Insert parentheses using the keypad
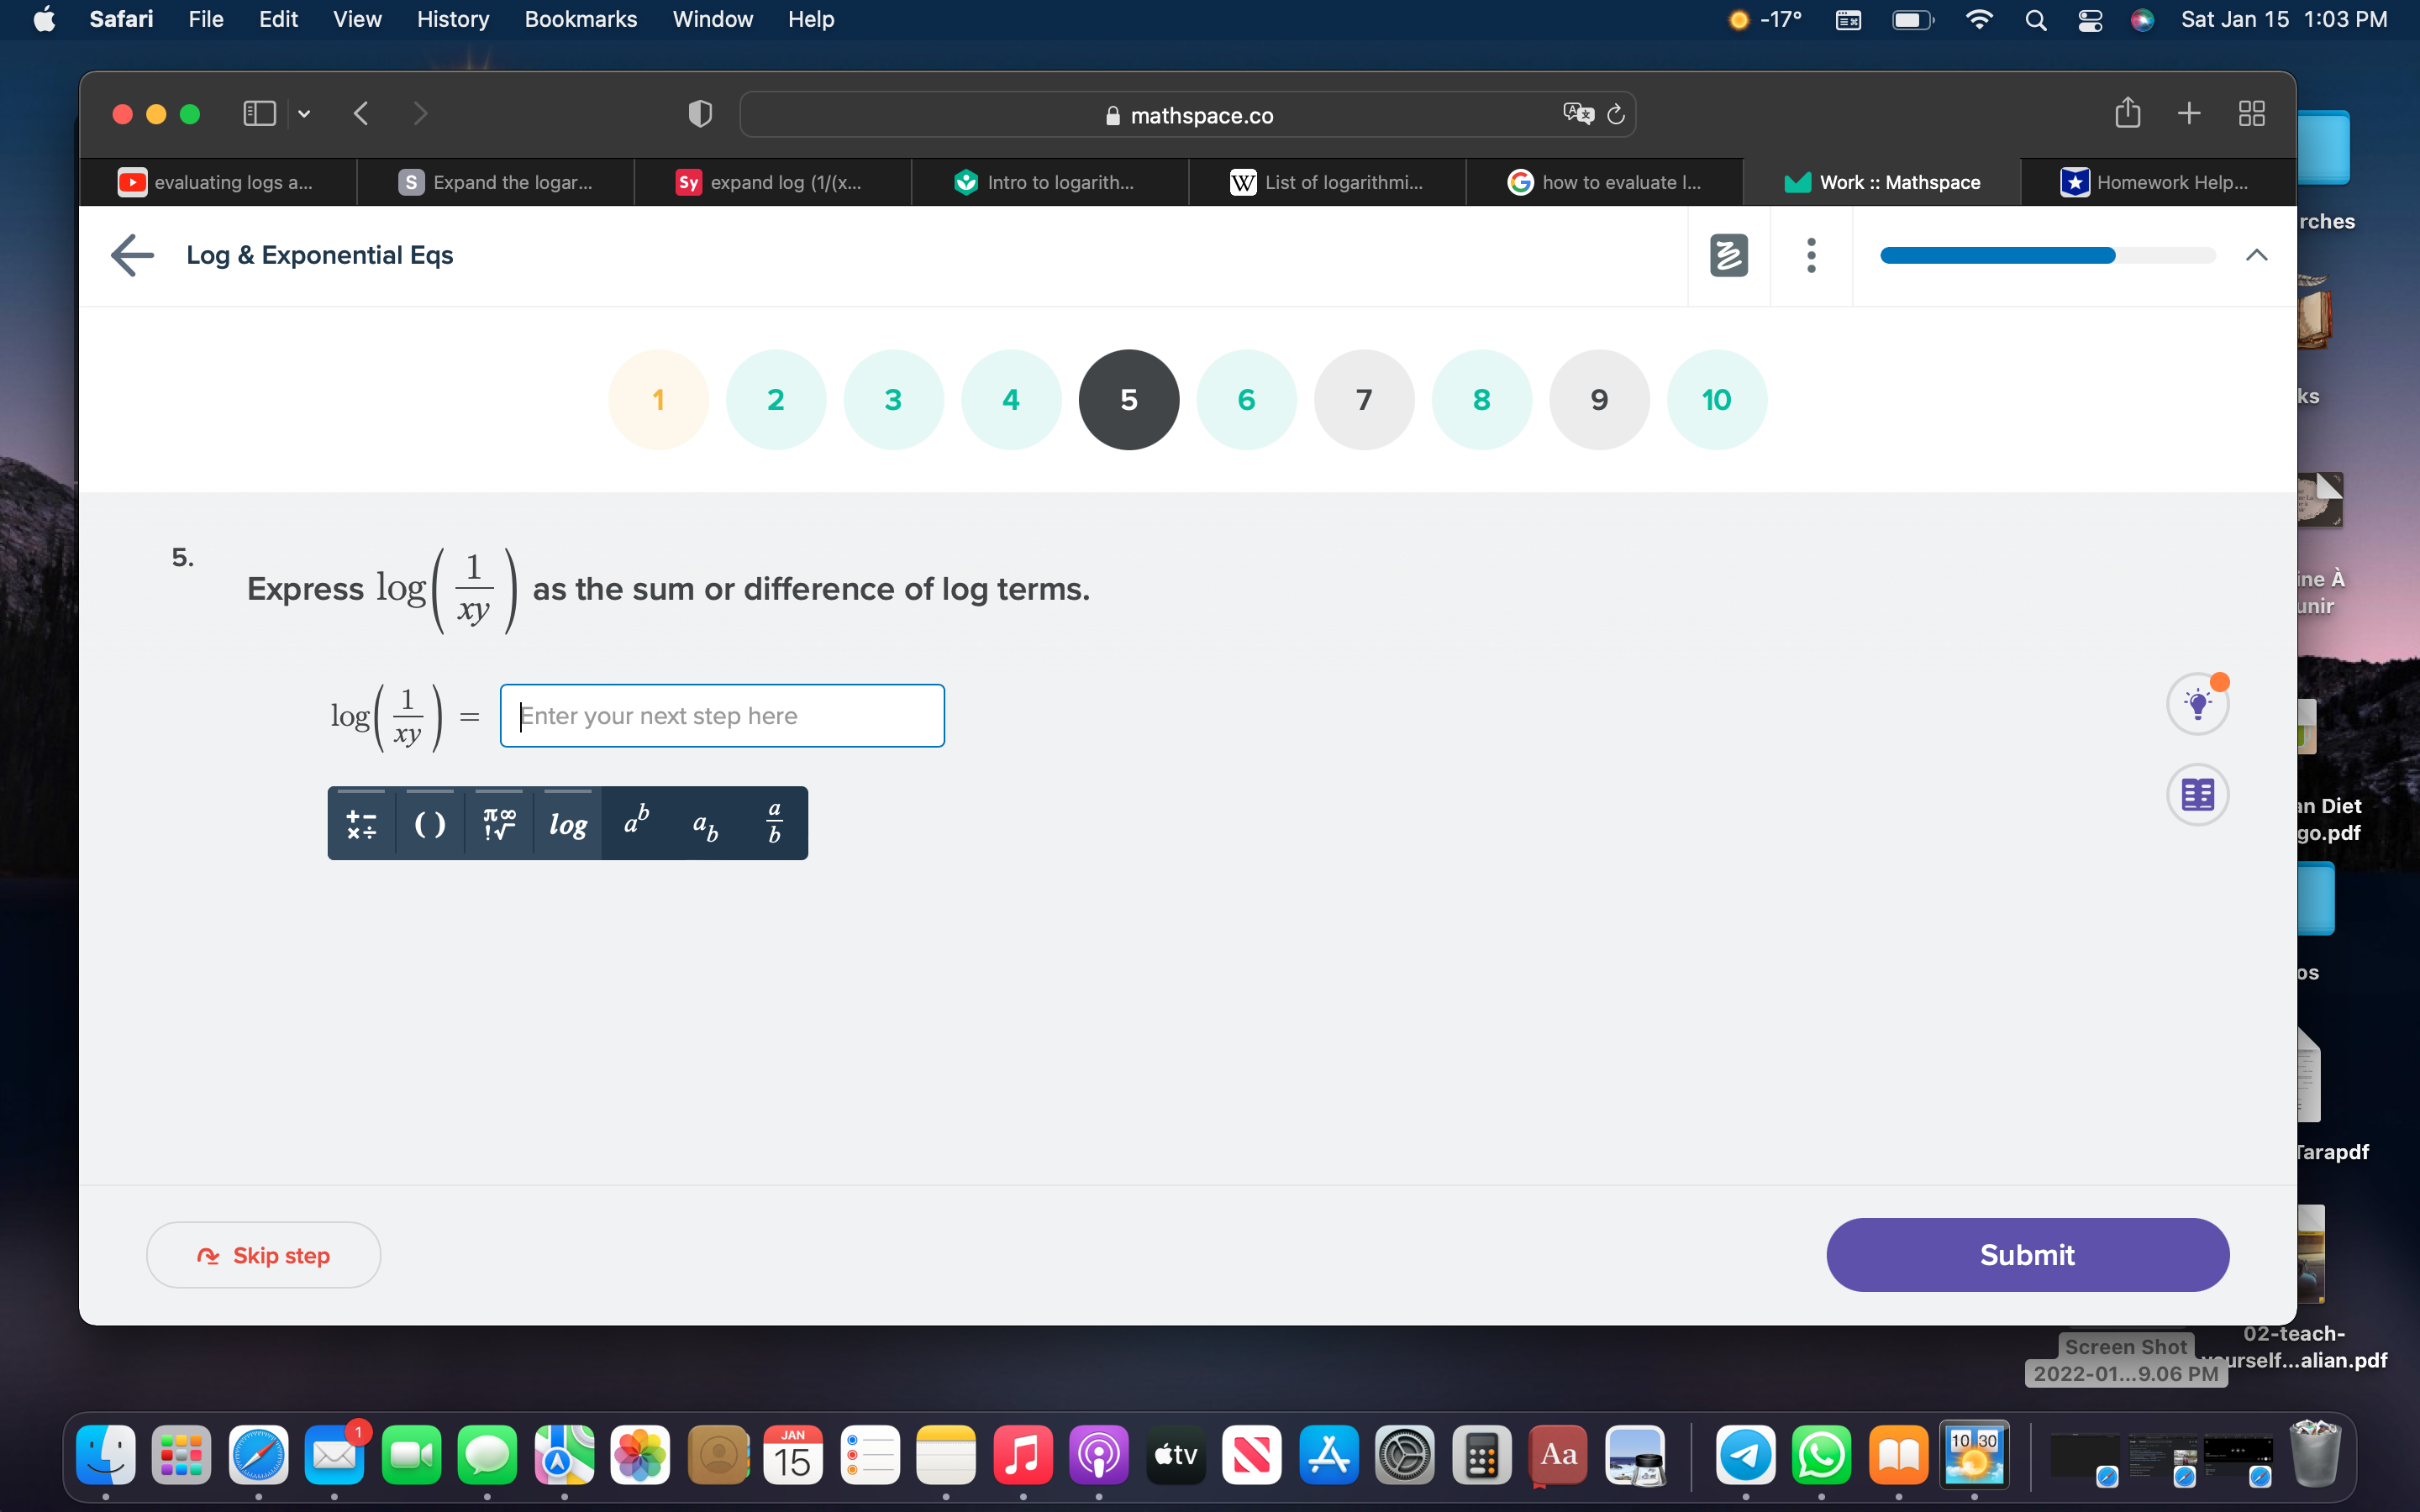 point(430,822)
